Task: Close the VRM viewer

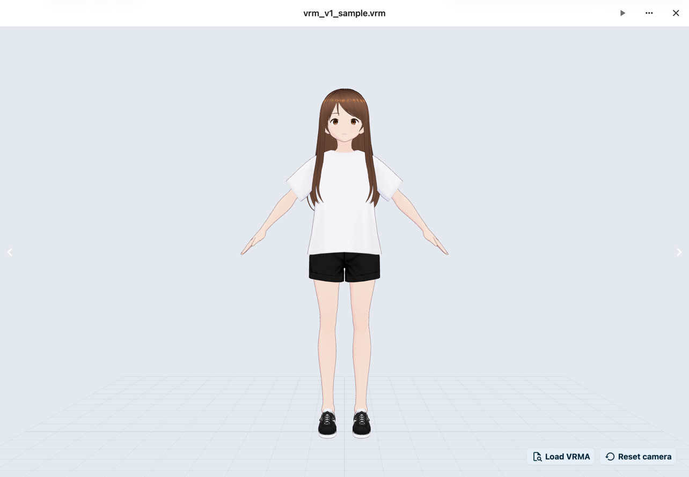Action: pos(676,13)
